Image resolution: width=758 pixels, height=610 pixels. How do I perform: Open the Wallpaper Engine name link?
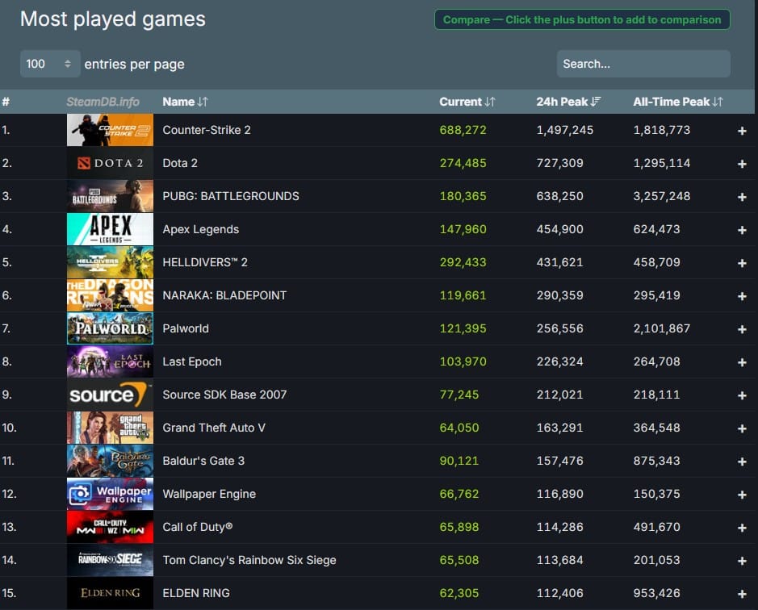point(209,494)
